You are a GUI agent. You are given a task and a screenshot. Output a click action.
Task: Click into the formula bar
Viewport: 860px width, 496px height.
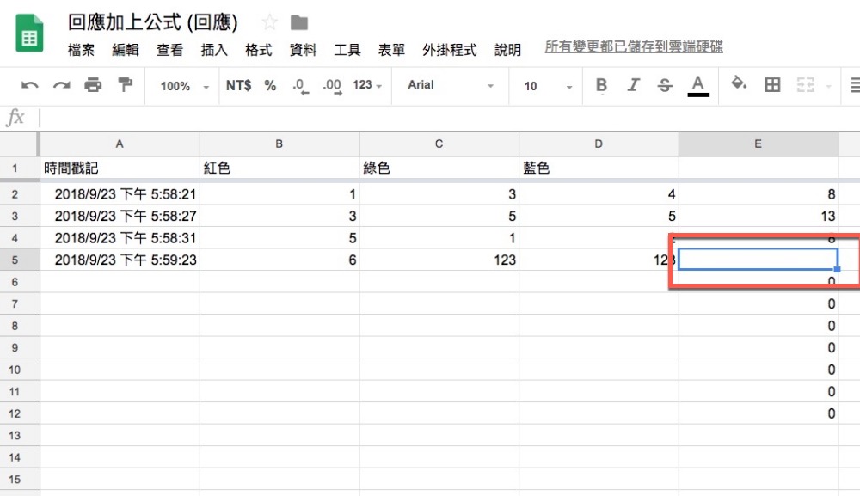click(450, 117)
